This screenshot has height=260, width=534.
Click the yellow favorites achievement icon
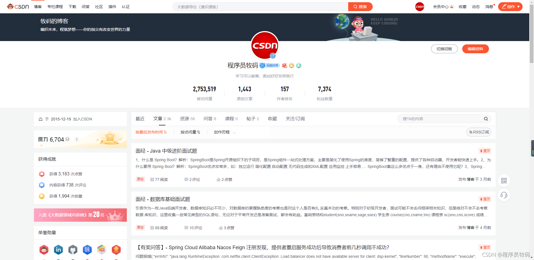(42, 196)
